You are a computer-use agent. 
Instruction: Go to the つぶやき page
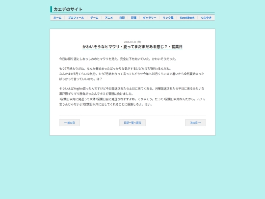(x=206, y=18)
